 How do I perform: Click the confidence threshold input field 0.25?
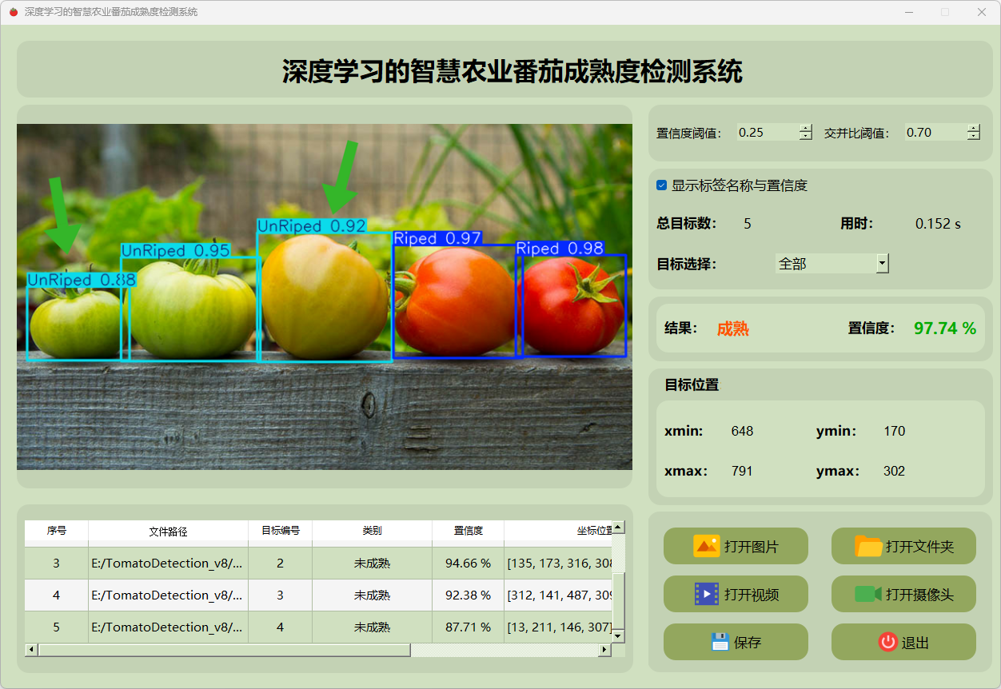pyautogui.click(x=767, y=133)
